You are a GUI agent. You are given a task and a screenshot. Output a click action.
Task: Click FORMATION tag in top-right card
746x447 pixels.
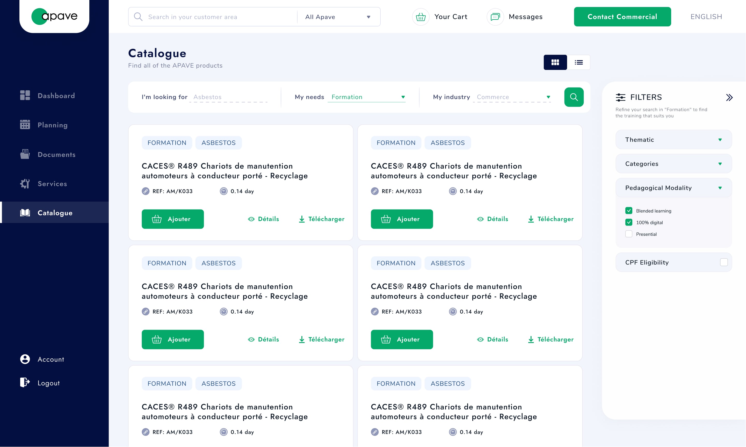click(x=396, y=143)
